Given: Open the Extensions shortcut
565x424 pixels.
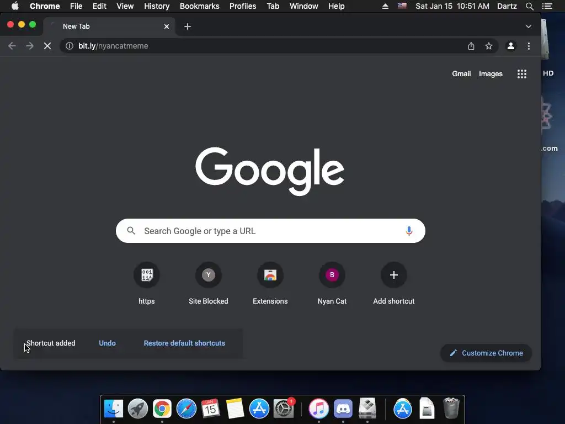Looking at the screenshot, I should (x=270, y=284).
